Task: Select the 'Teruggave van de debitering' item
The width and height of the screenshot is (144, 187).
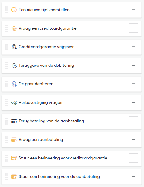Action: (x=71, y=66)
